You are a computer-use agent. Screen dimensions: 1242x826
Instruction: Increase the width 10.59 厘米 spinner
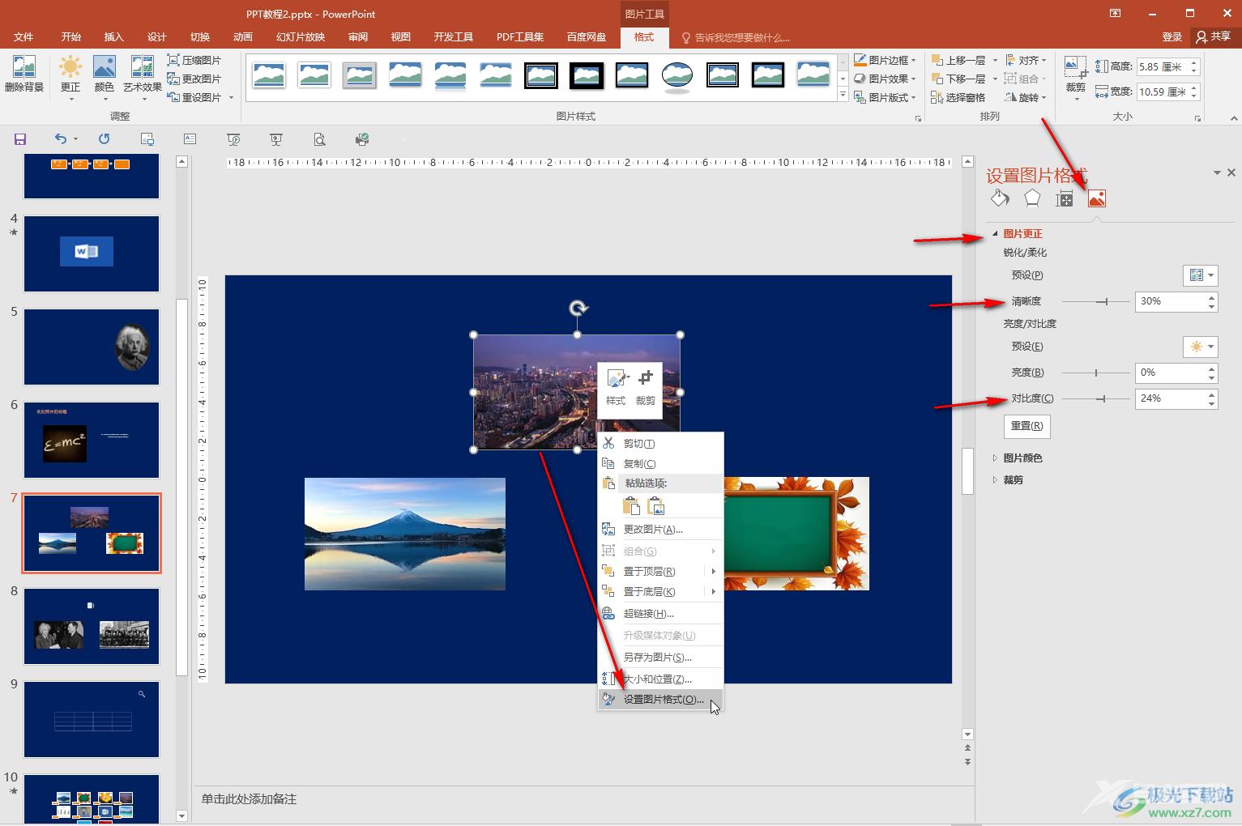[1194, 87]
